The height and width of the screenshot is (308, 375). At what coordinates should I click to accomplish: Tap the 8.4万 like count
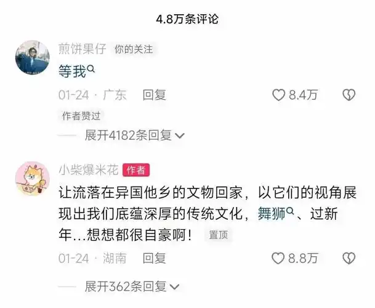[x=303, y=95]
